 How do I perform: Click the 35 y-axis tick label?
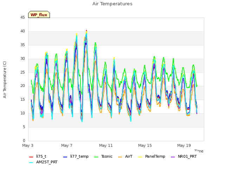coord(22,45)
